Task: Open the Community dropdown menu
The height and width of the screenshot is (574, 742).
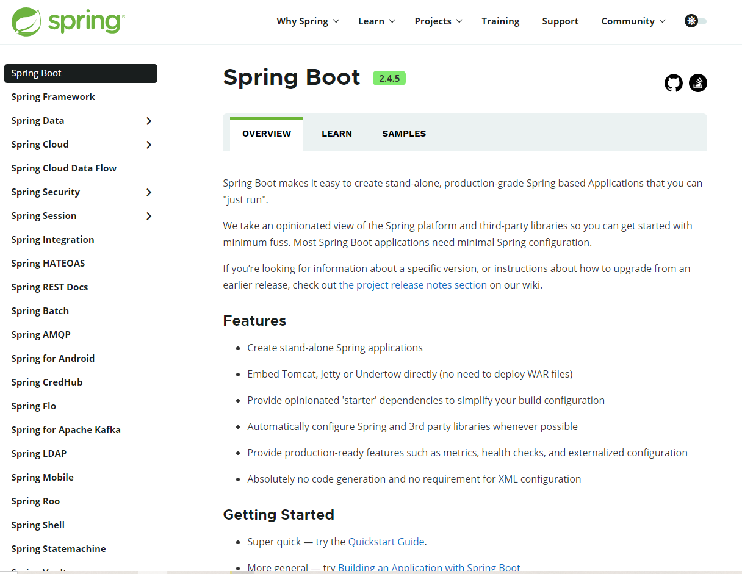Action: click(633, 21)
